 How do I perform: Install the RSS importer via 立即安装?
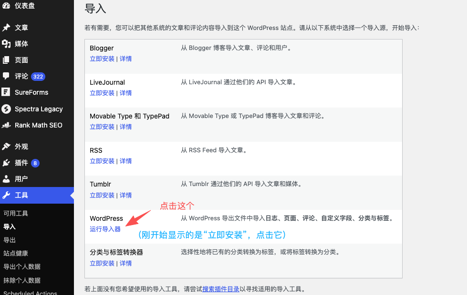click(x=102, y=161)
